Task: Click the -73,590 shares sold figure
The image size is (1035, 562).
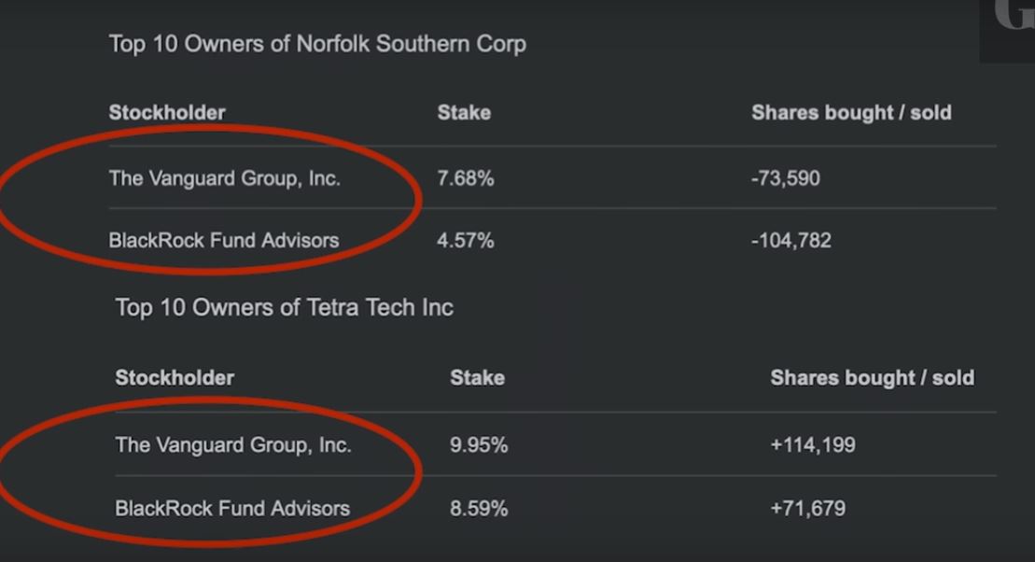Action: coord(785,177)
